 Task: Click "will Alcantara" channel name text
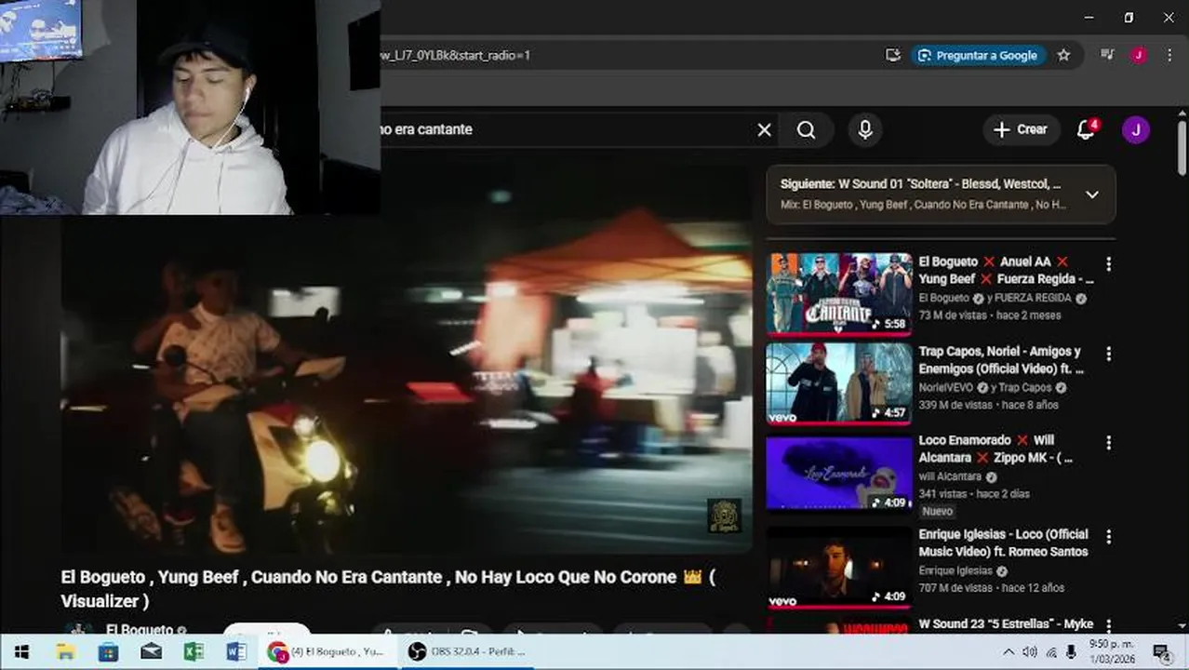[x=950, y=477]
